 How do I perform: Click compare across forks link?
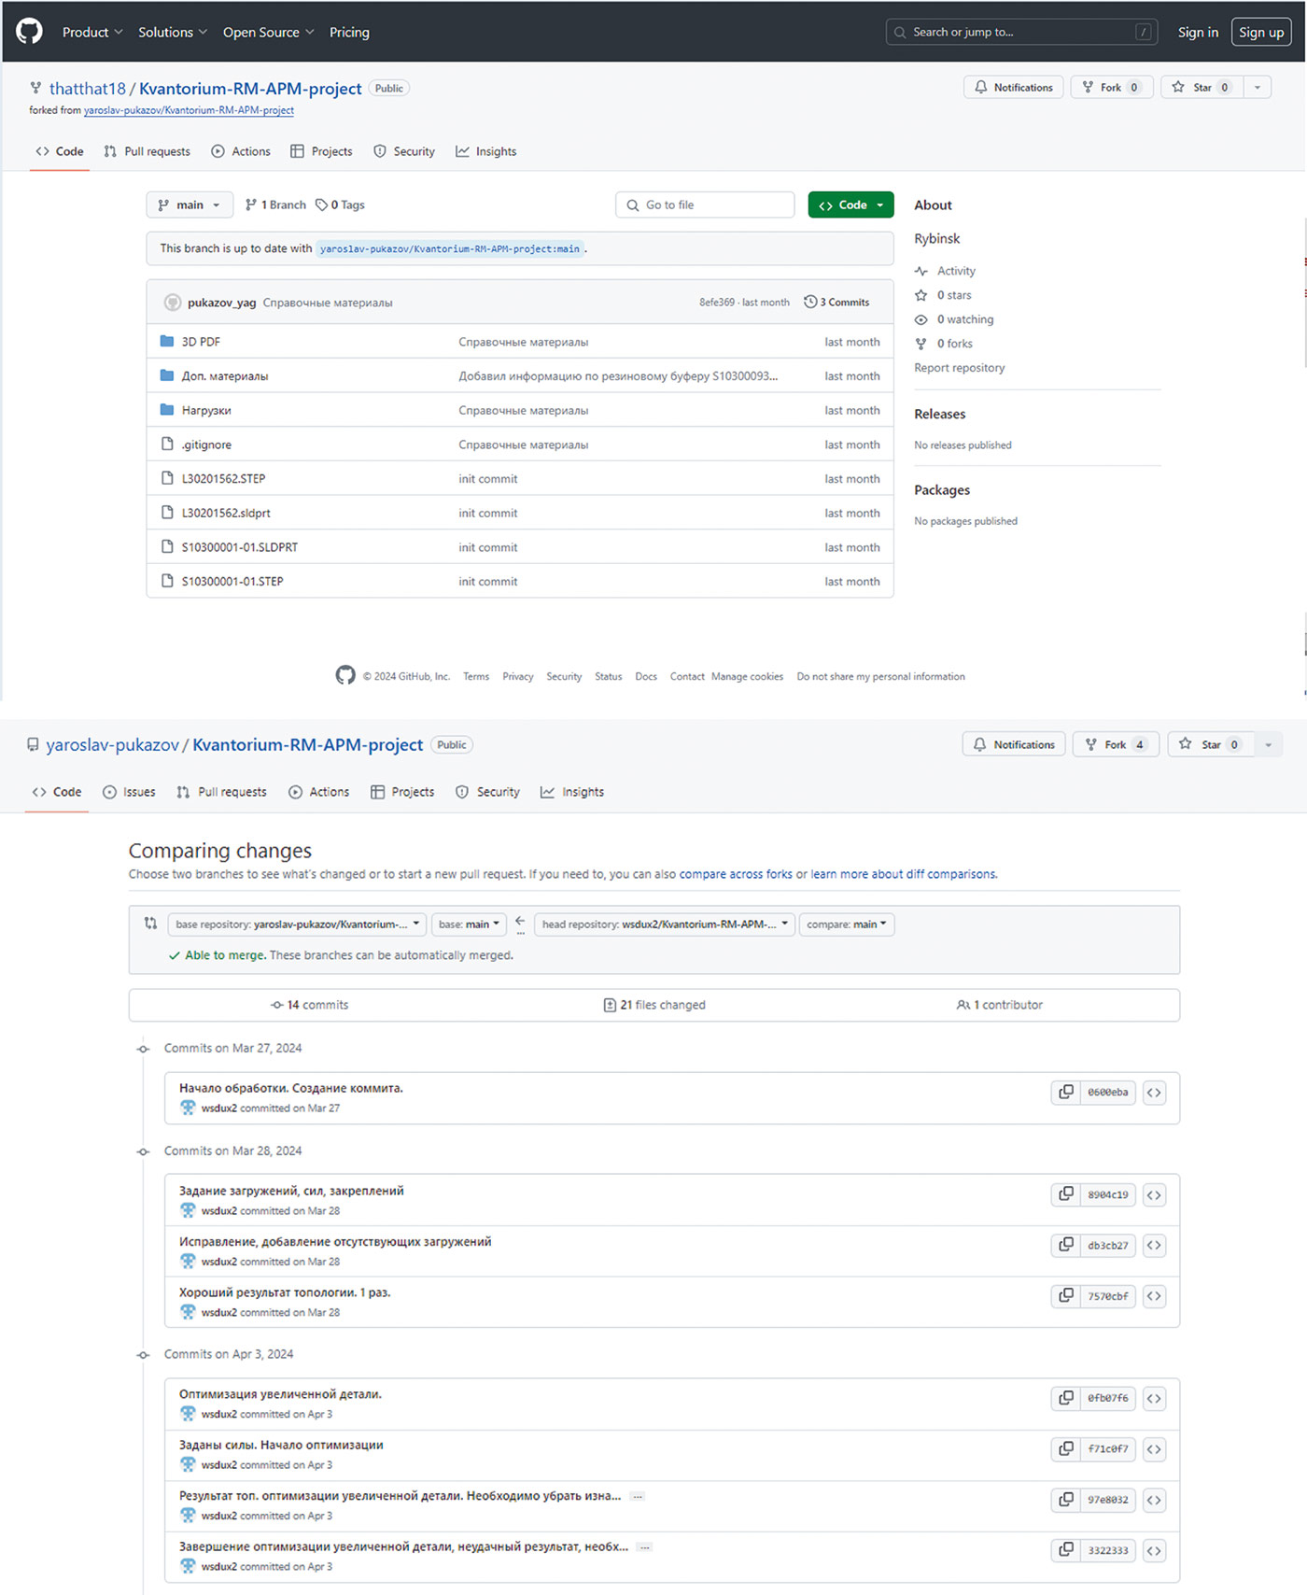(736, 874)
